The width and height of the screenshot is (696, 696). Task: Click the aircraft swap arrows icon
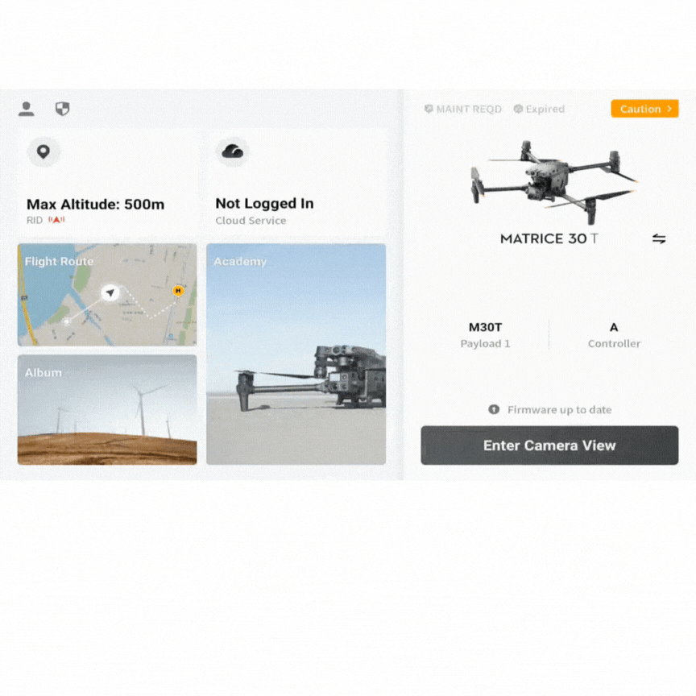pyautogui.click(x=659, y=238)
